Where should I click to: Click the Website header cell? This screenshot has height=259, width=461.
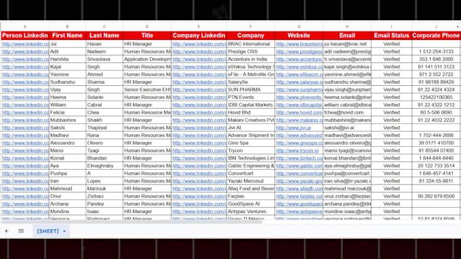pyautogui.click(x=299, y=35)
